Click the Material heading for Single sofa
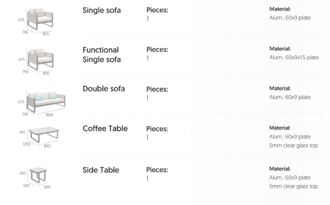Screen dimensions: 330x205 (280, 9)
